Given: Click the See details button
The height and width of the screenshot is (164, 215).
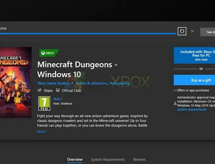Looking at the screenshot, I should point(208,32).
